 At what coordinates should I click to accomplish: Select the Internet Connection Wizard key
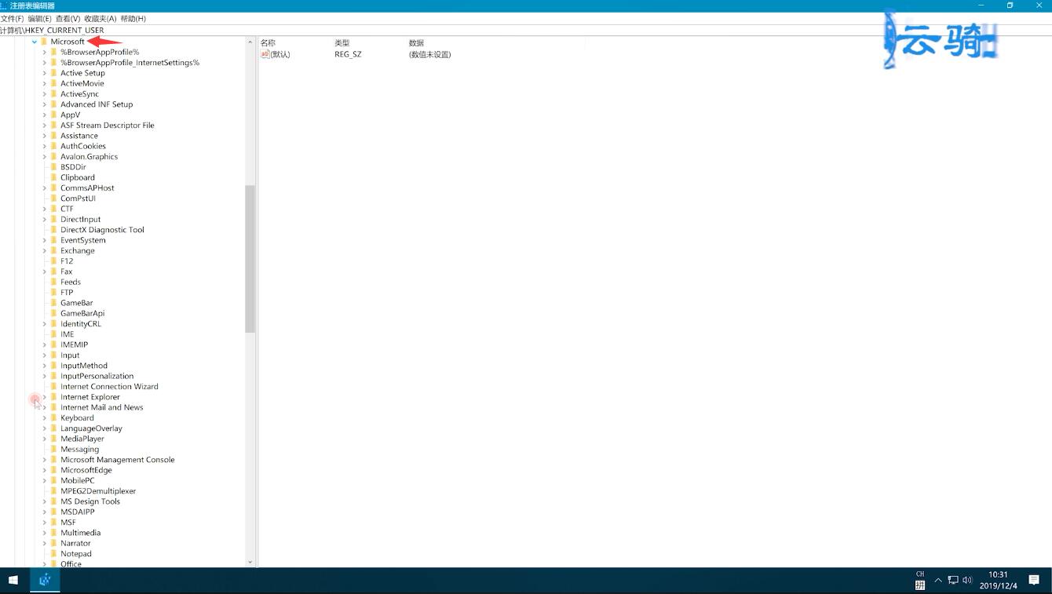click(109, 387)
